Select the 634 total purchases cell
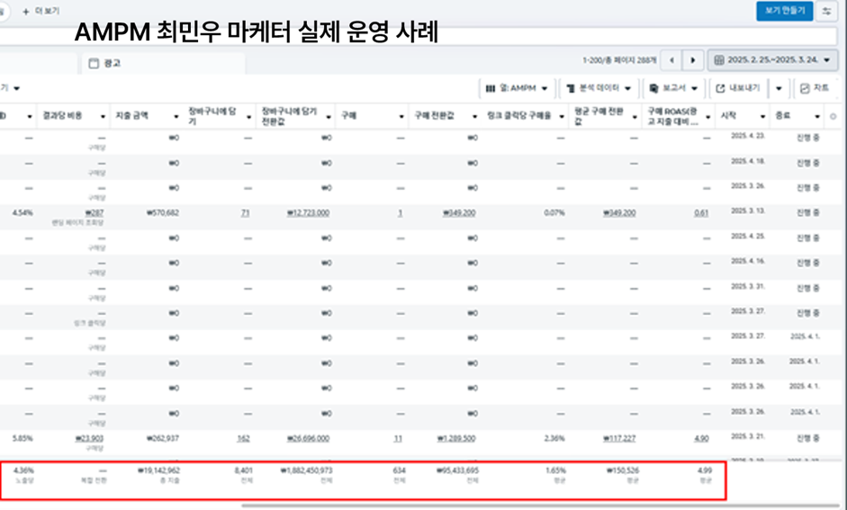847x510 pixels. click(399, 471)
